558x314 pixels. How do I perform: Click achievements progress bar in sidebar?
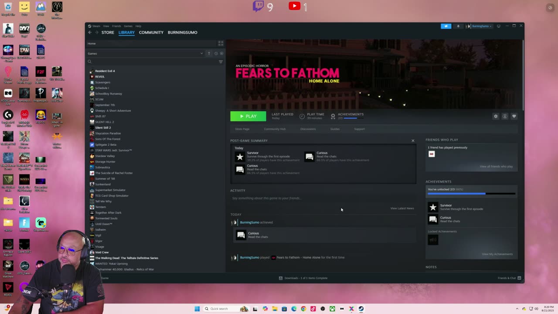(471, 193)
